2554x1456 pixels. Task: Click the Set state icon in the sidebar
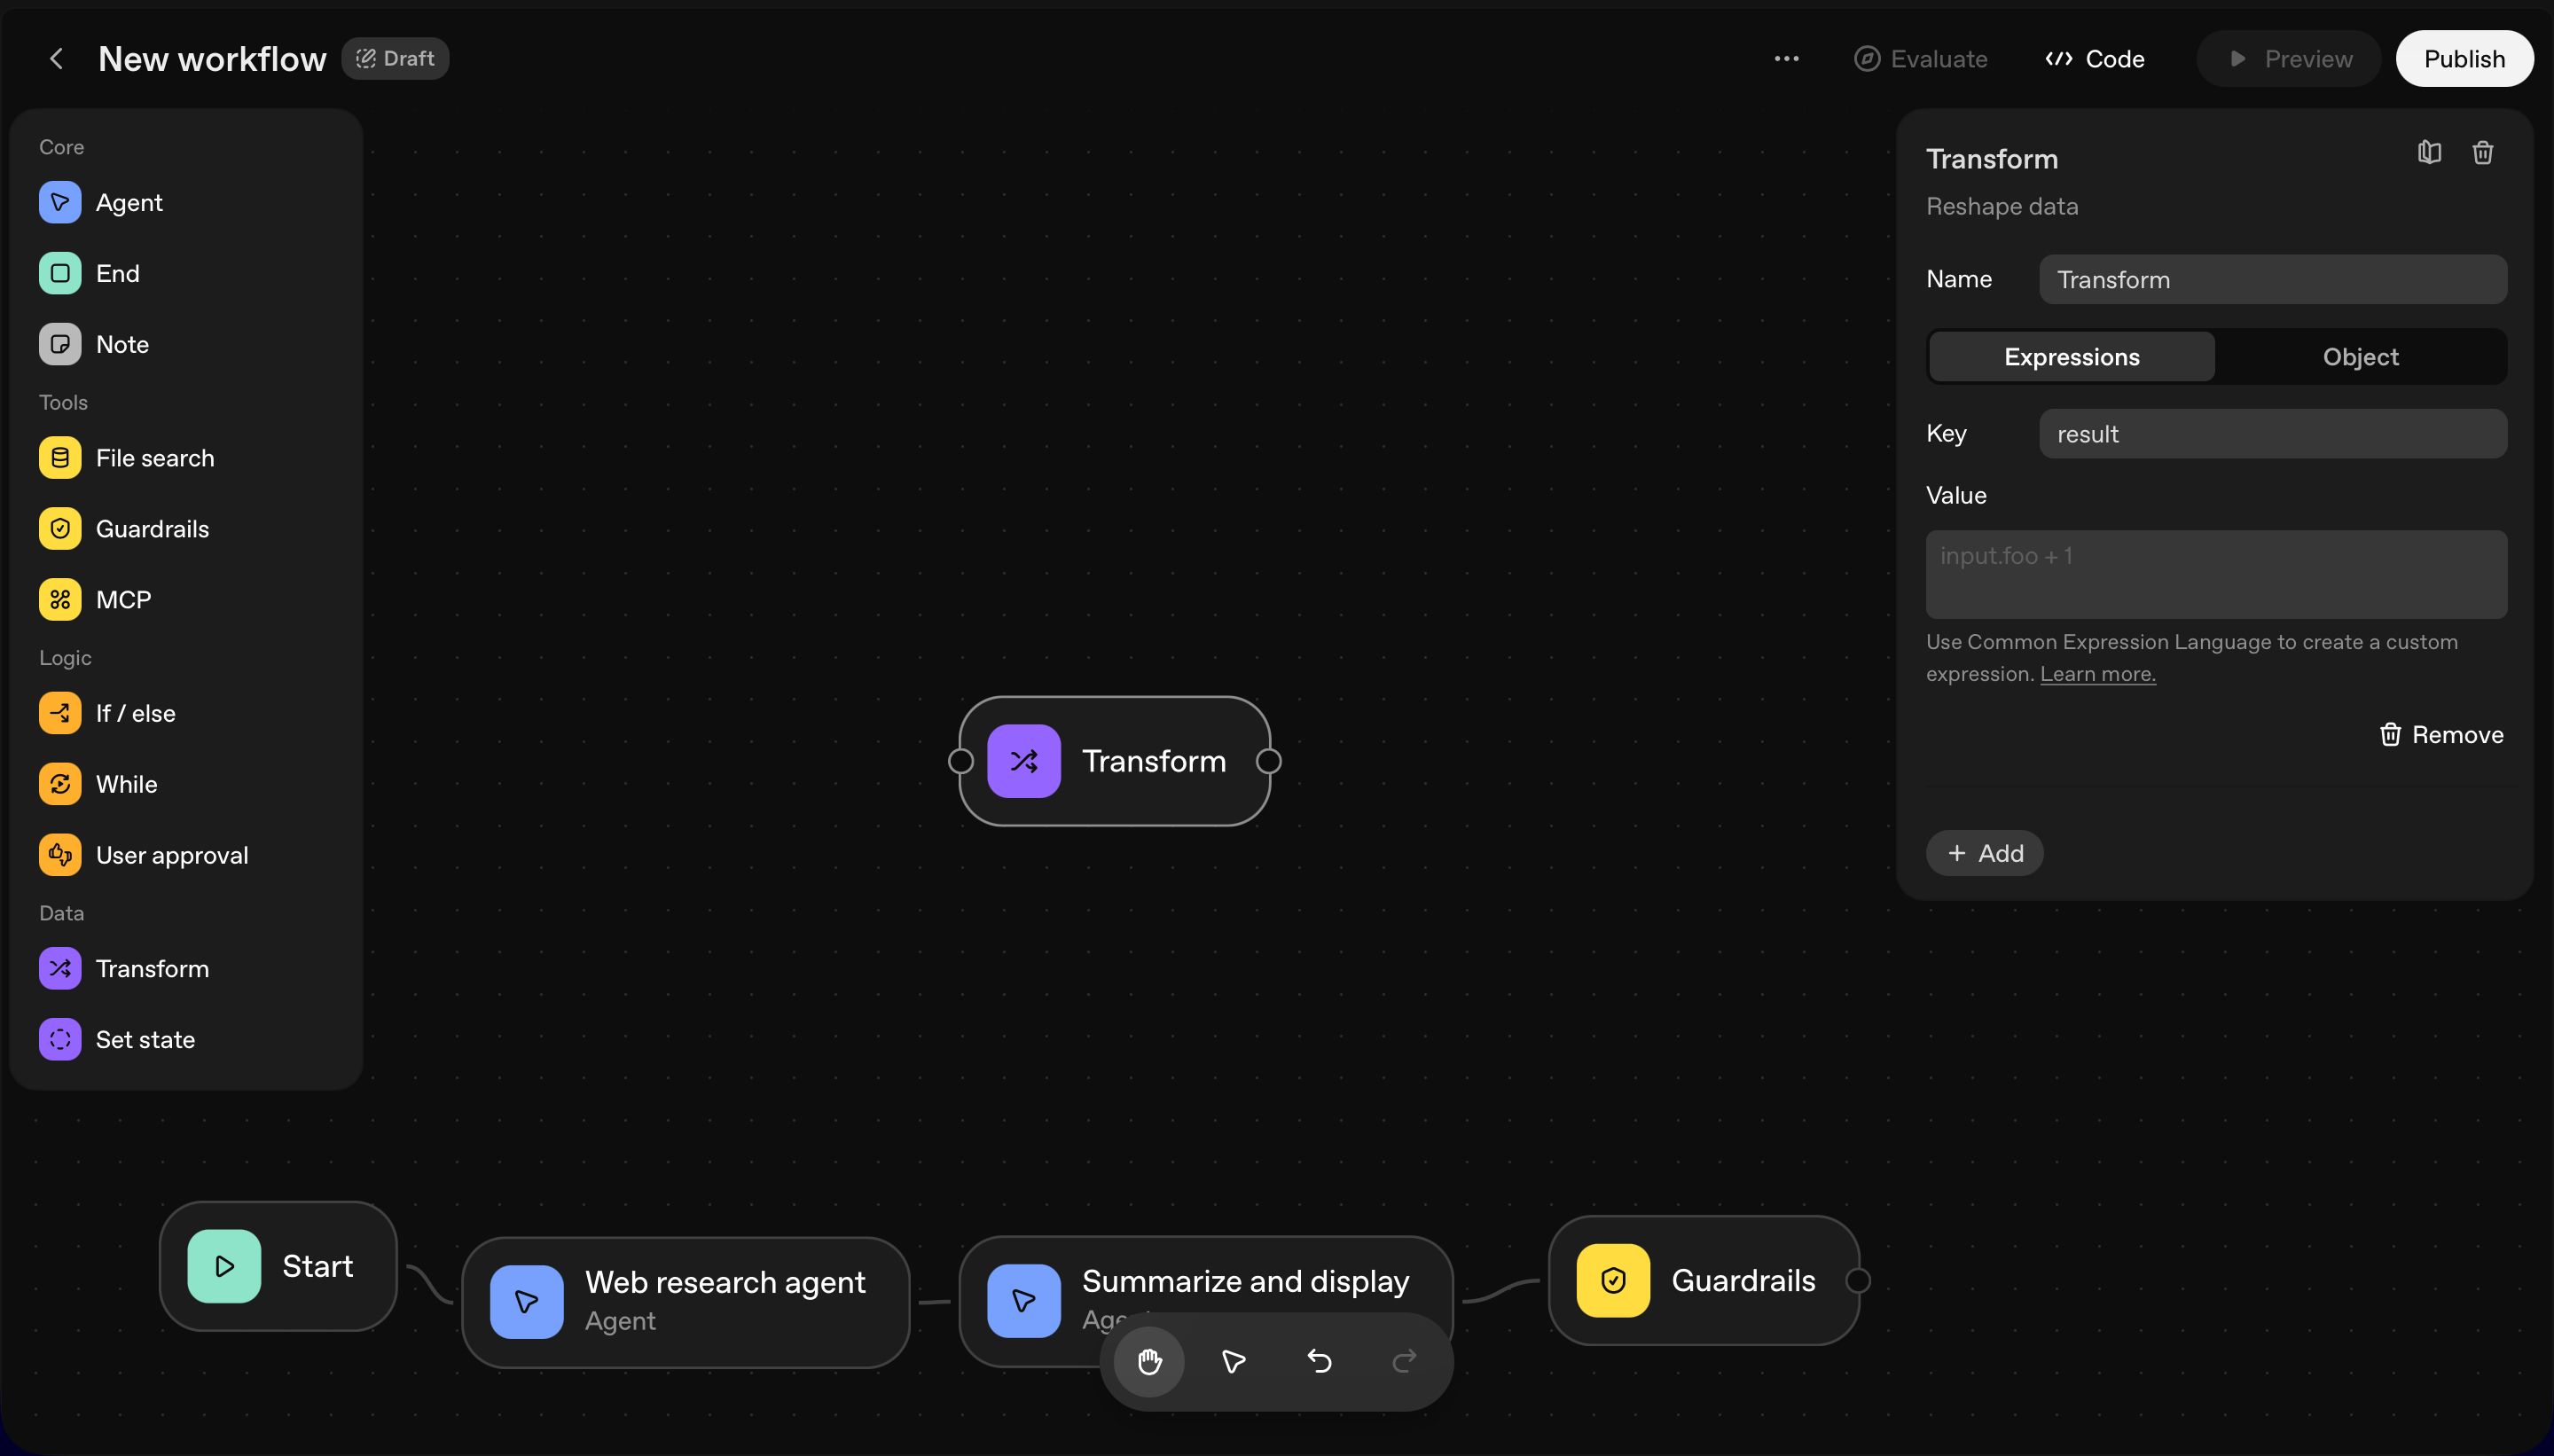pos(60,1039)
